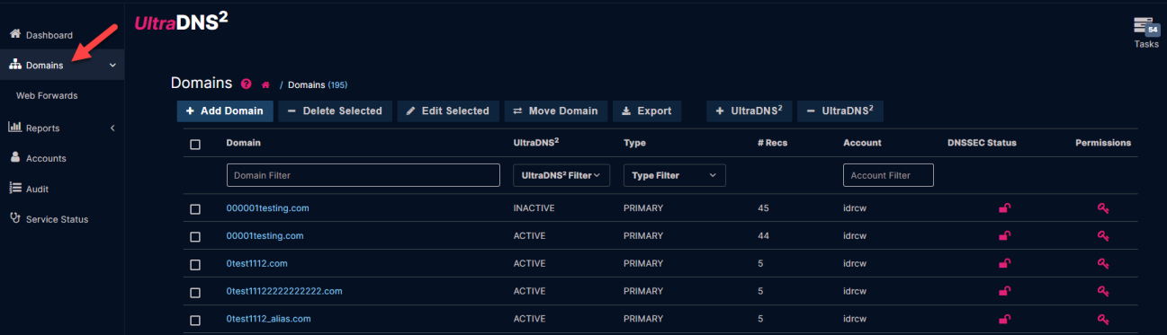Open the 0test1112.com domain link
The height and width of the screenshot is (335, 1167).
pos(257,264)
